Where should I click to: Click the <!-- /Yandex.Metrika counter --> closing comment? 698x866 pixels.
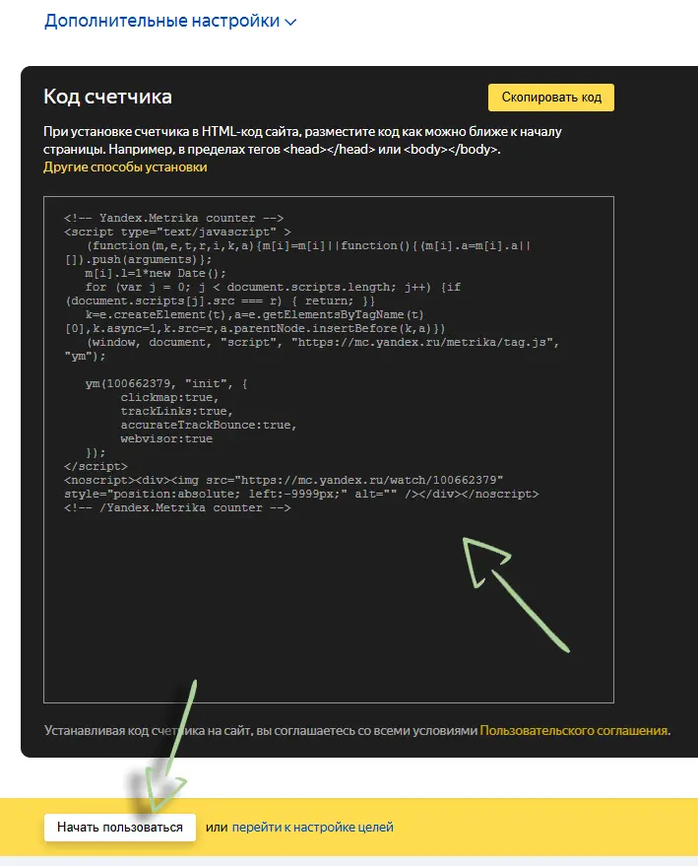(x=177, y=507)
